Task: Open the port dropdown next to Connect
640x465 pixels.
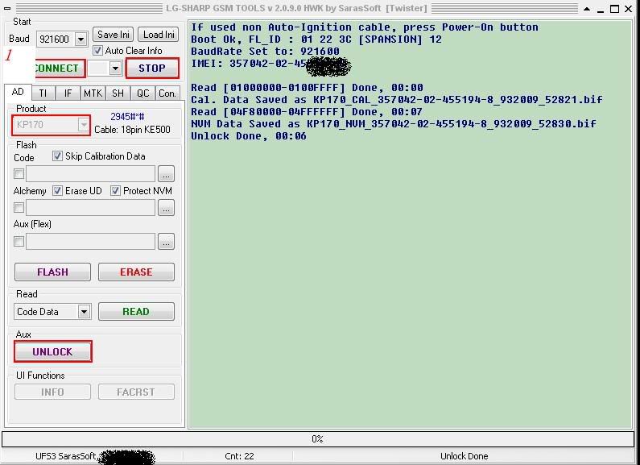Action: coord(115,69)
